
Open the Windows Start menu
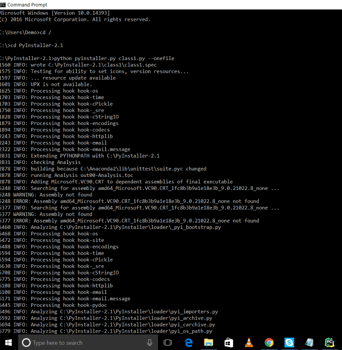(8, 342)
